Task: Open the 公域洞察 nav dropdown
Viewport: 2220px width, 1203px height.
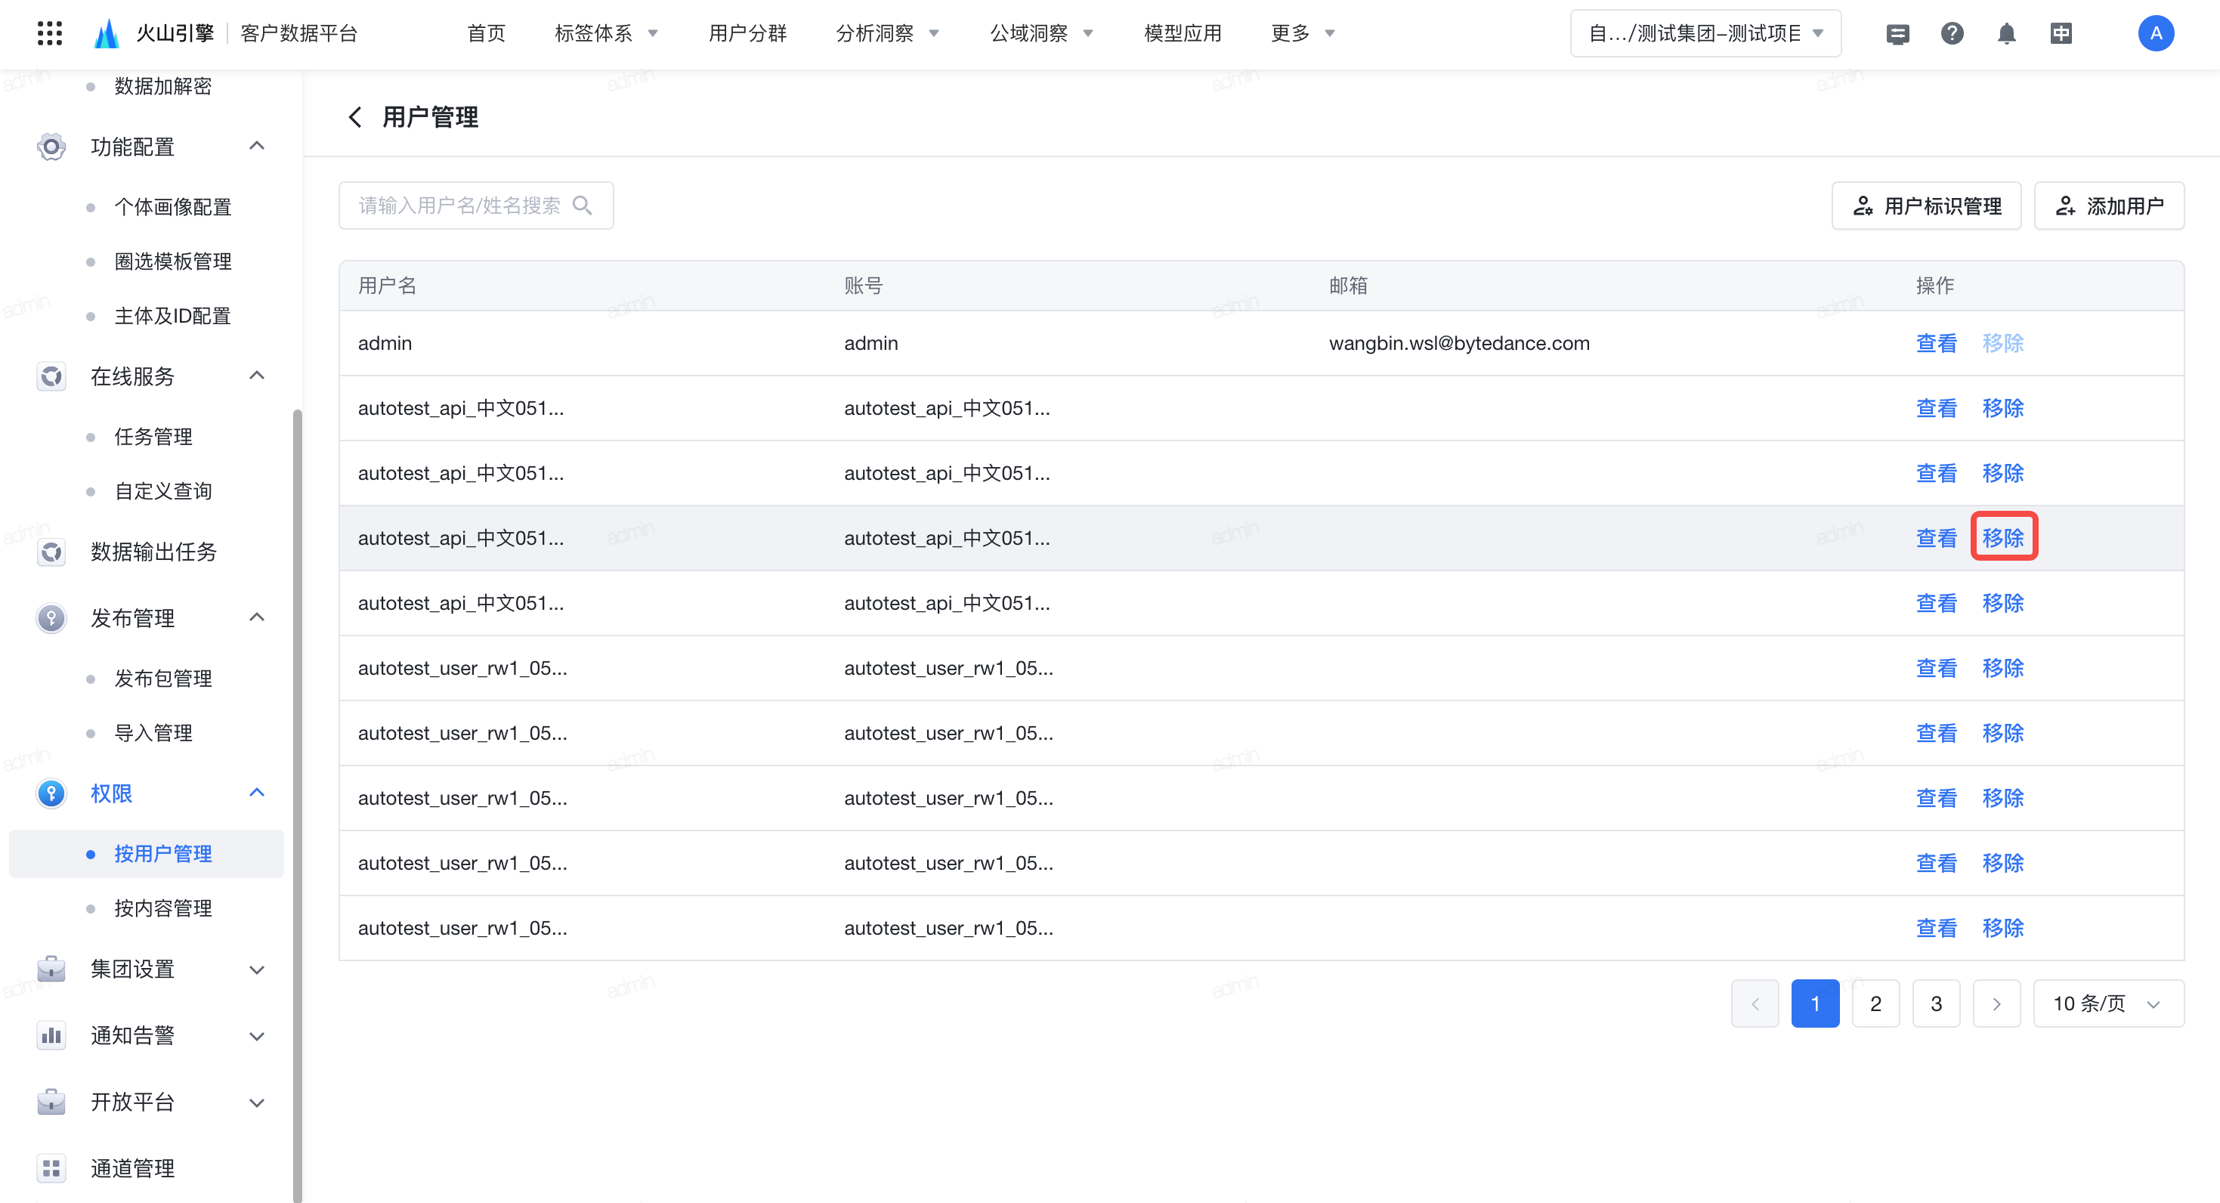Action: tap(1042, 33)
